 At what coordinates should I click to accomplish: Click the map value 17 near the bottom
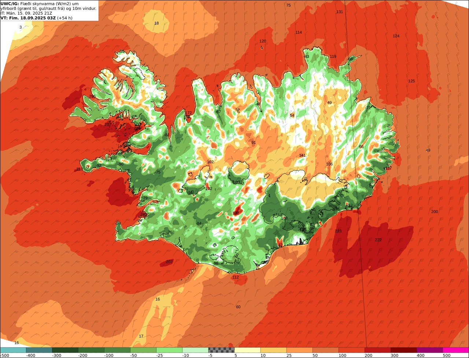(x=141, y=336)
